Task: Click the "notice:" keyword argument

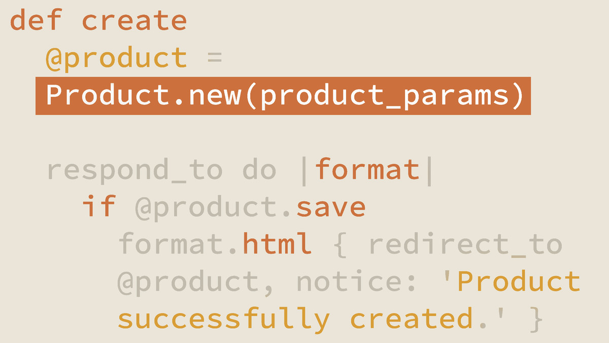Action: [357, 282]
